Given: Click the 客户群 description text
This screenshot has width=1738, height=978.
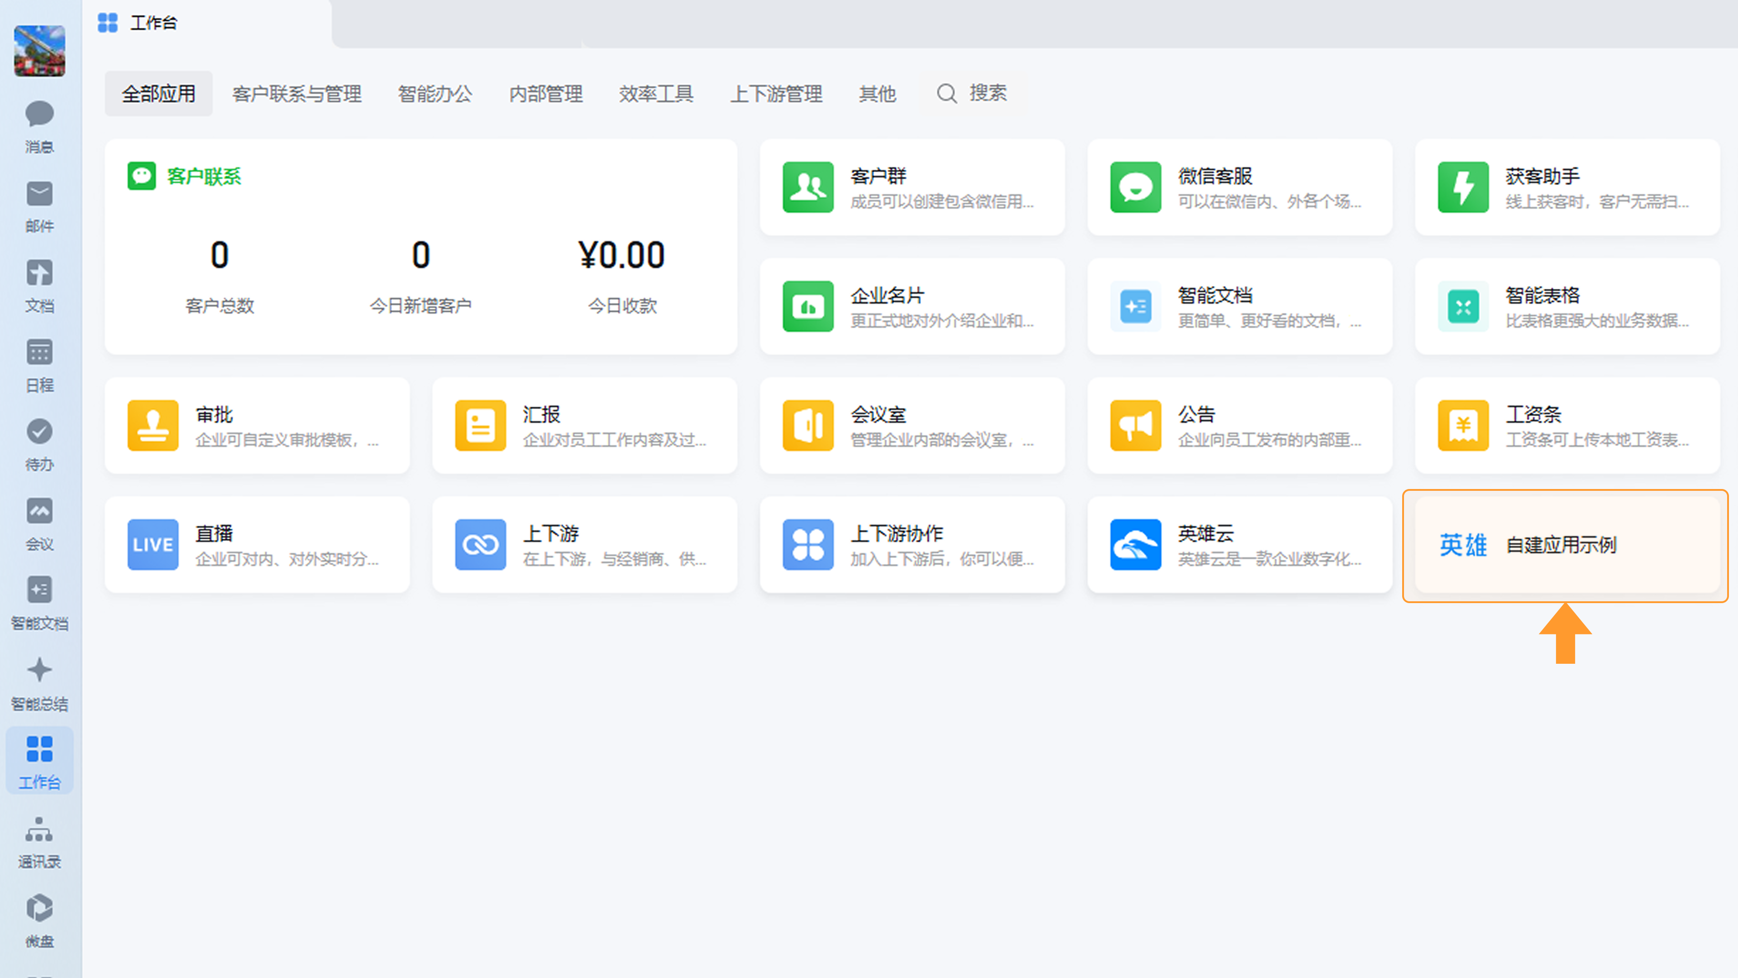Looking at the screenshot, I should [x=942, y=201].
